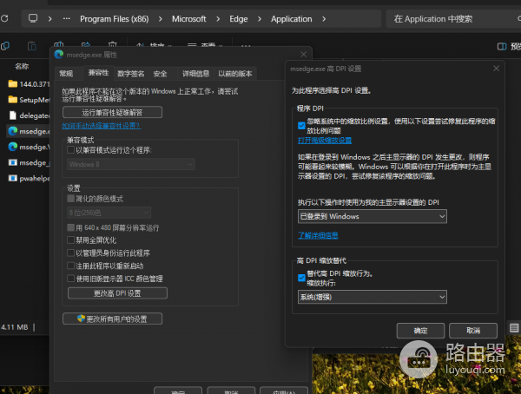
Task: Click the 运行兼容性疑难解答 button
Action: pos(112,112)
